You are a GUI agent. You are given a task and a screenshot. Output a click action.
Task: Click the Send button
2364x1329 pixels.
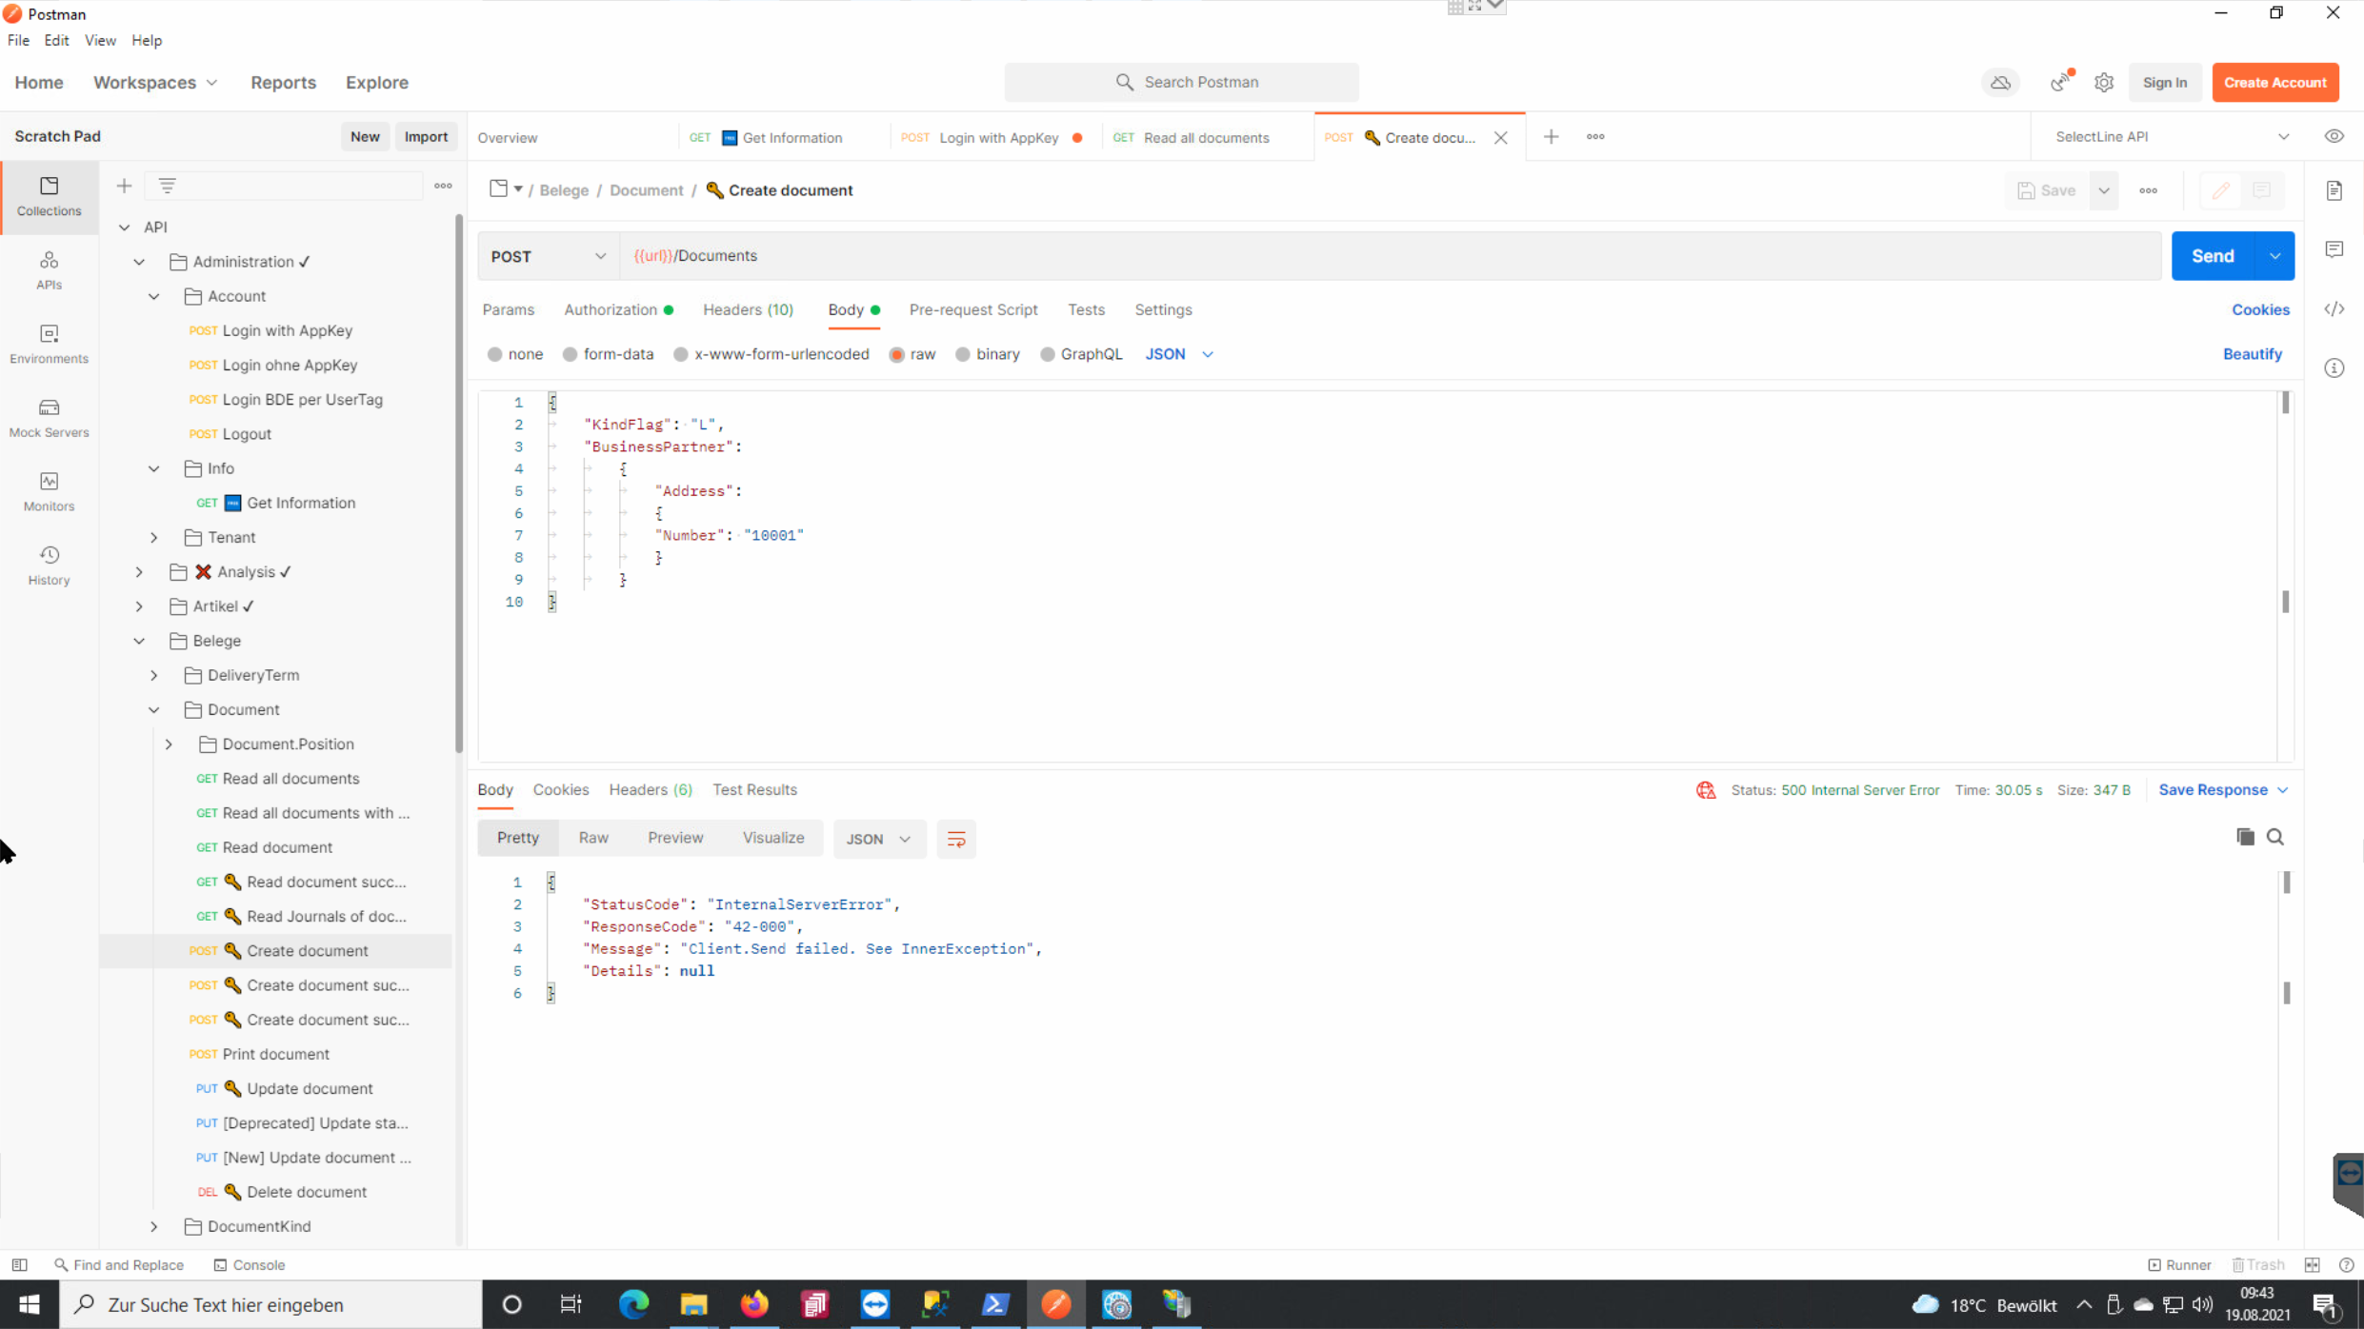coord(2214,255)
